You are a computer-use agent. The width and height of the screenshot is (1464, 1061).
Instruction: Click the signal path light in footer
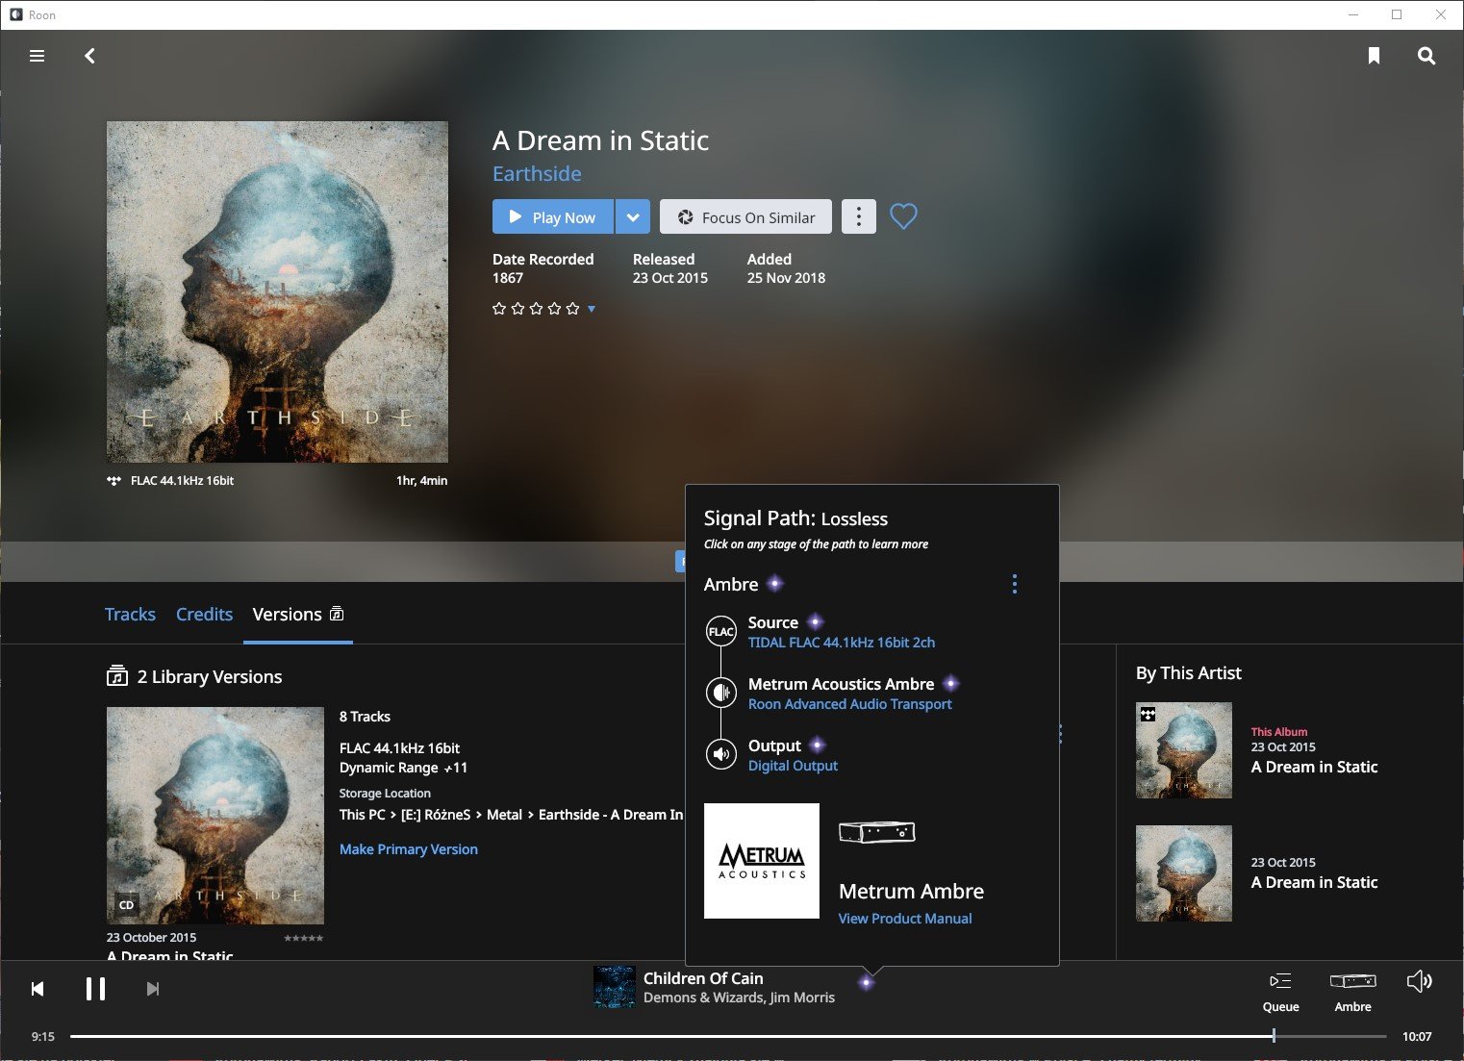tap(867, 982)
